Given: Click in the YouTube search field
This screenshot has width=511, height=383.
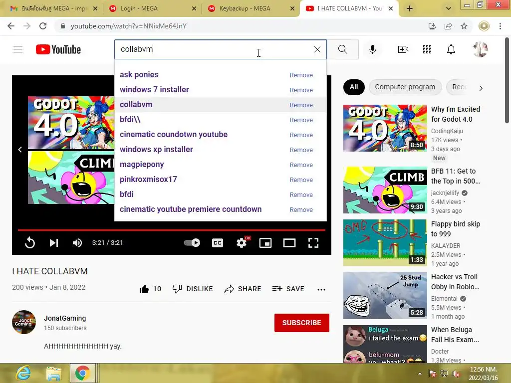Looking at the screenshot, I should (x=215, y=49).
